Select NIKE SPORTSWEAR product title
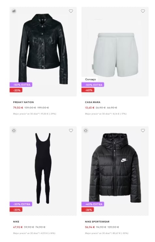The image size is (155, 242). 97,222
